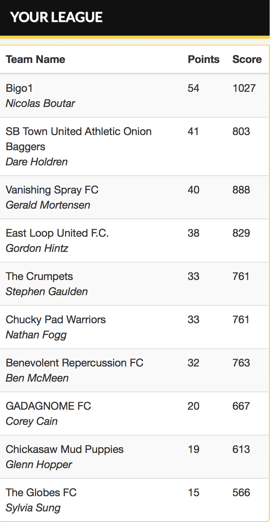The width and height of the screenshot is (270, 522).
Task: Click manager name Gerald Mortensen
Action: click(x=48, y=205)
